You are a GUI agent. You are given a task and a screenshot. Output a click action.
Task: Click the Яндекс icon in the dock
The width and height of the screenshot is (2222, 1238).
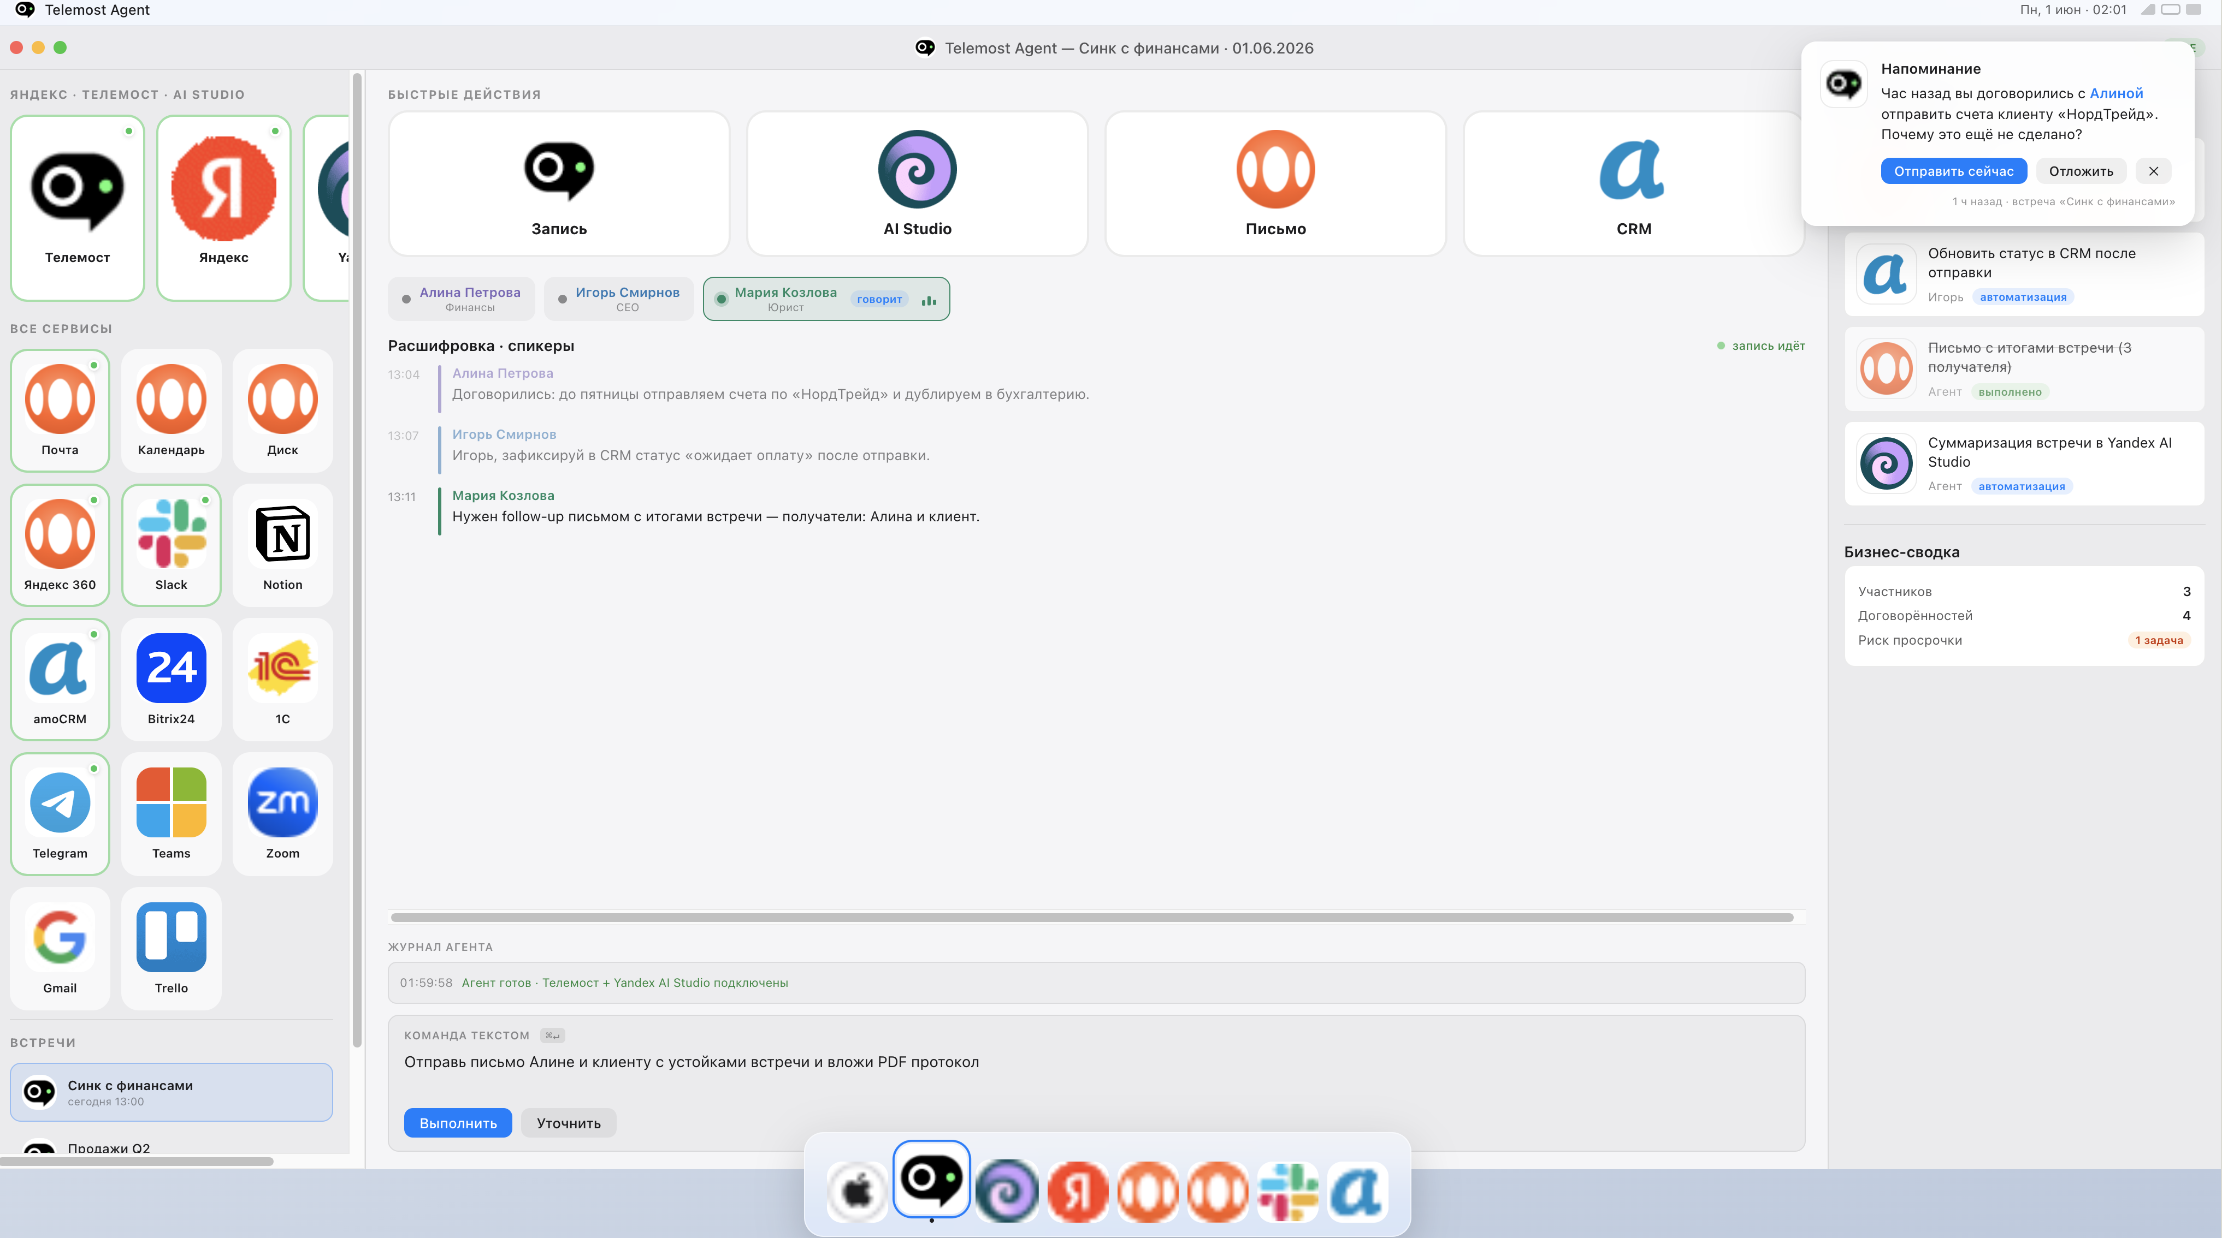1077,1192
